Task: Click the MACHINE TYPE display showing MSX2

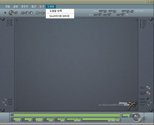Action: pyautogui.click(x=101, y=119)
